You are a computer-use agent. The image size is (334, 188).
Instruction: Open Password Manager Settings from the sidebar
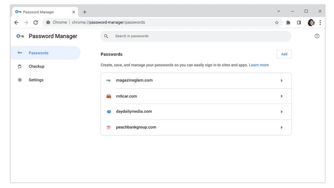tap(36, 80)
